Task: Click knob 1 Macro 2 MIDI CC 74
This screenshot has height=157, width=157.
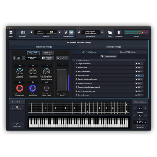Action: (x=20, y=72)
